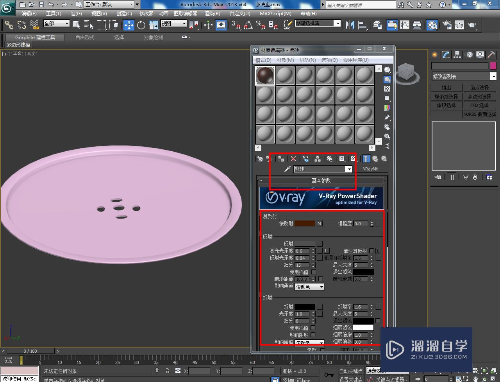Click the Bind to Space Warp icon
Viewport: 500px width, 382px height.
click(x=35, y=25)
